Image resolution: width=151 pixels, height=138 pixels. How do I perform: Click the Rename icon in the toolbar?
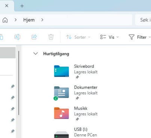click(17, 37)
